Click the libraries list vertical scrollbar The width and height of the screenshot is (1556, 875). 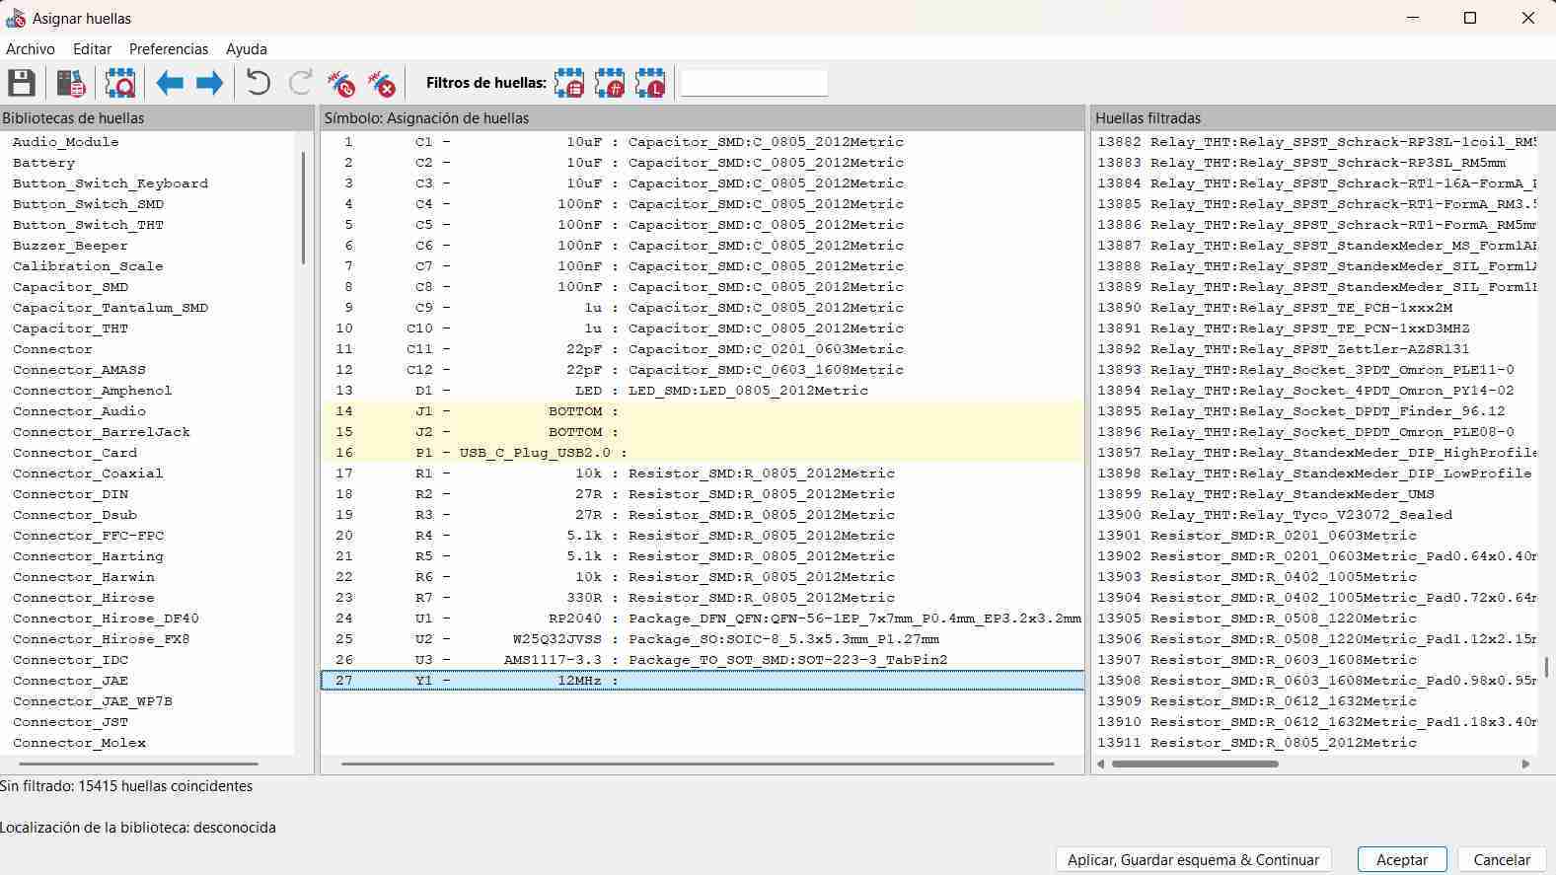pyautogui.click(x=303, y=207)
